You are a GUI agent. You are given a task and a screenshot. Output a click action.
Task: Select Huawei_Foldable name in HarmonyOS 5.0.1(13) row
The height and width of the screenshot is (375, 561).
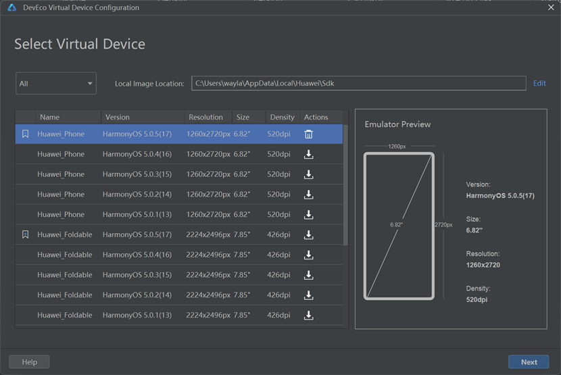pyautogui.click(x=65, y=315)
